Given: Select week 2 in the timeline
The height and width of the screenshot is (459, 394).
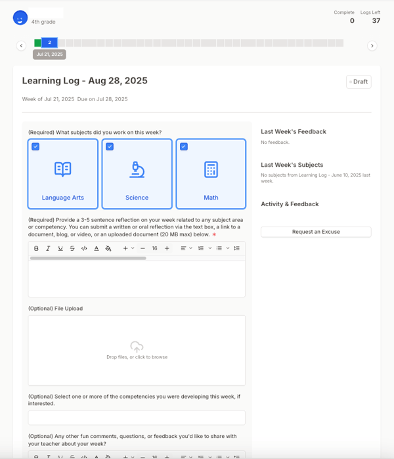Looking at the screenshot, I should tap(49, 43).
